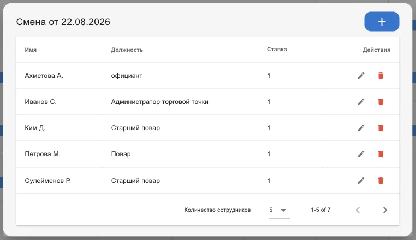Delete the Ким Д. row with trash icon
Viewport: 416px width, 240px height.
pos(381,128)
